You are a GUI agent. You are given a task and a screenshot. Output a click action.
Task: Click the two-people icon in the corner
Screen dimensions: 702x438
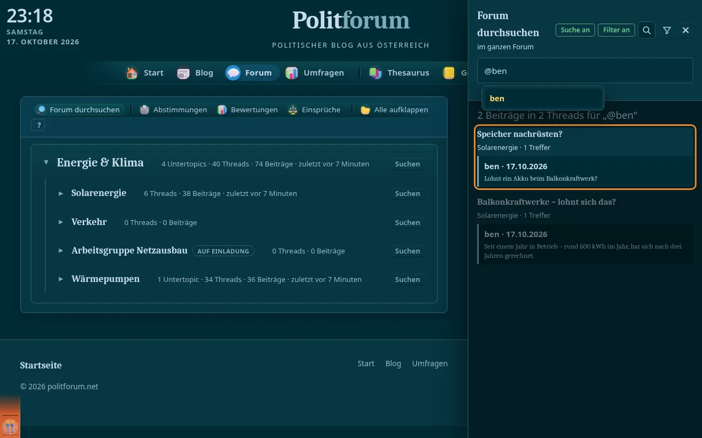pos(10,427)
